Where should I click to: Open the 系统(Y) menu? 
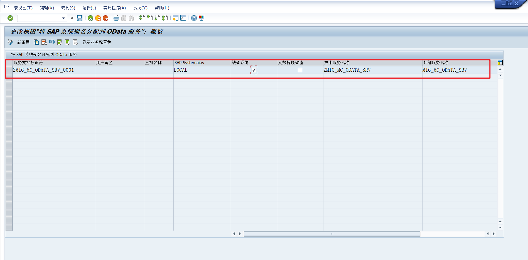coord(140,8)
